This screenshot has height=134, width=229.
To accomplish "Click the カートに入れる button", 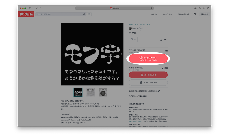I will point(148,75).
